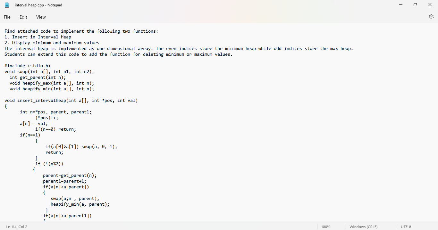Click the if(n==1) conditional line
The width and height of the screenshot is (438, 230).
coord(29,135)
